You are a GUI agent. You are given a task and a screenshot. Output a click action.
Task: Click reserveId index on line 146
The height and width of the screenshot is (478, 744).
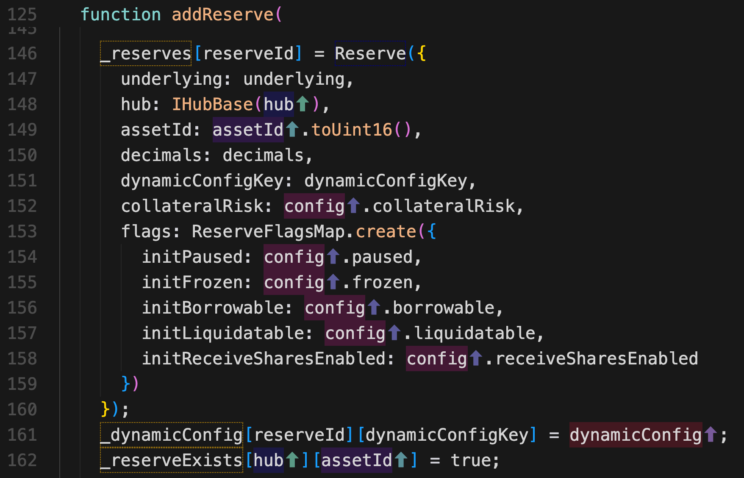(x=248, y=53)
